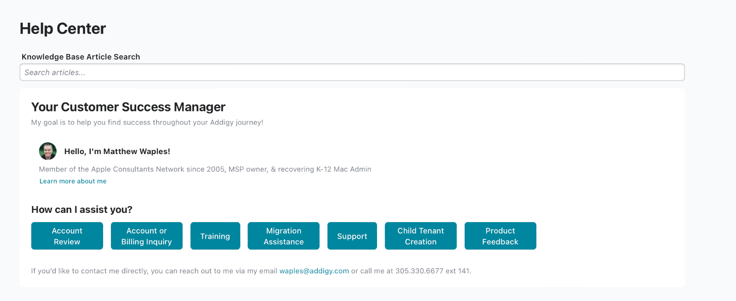Click Matthew Waples' profile photo
This screenshot has width=736, height=301.
tap(48, 151)
